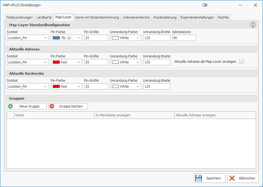Click the info icon in Map-Layer Standardkonfiguration header
This screenshot has width=263, height=187.
(x=253, y=25)
